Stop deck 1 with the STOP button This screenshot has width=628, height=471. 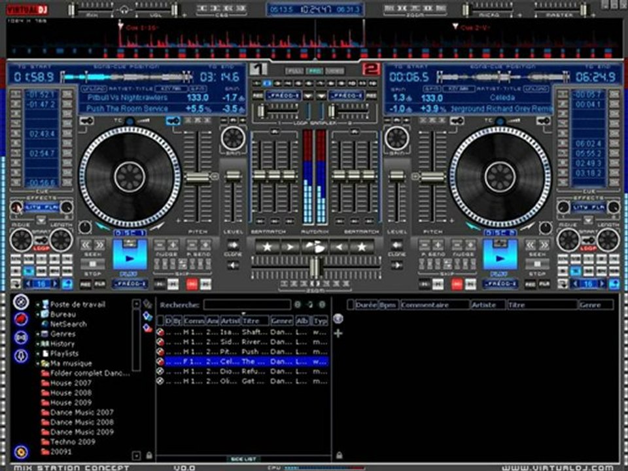coord(93,264)
